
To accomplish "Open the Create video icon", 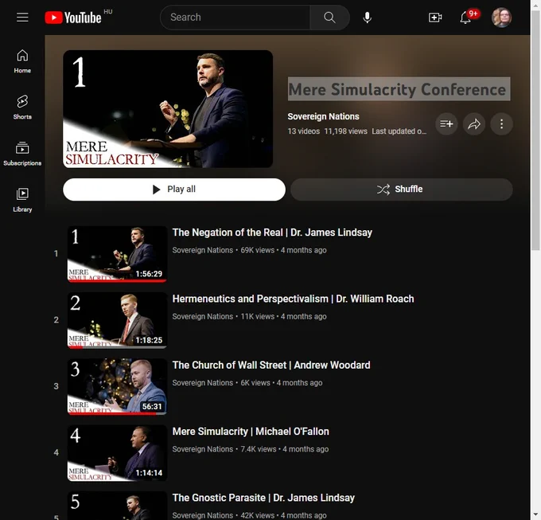I will [435, 18].
